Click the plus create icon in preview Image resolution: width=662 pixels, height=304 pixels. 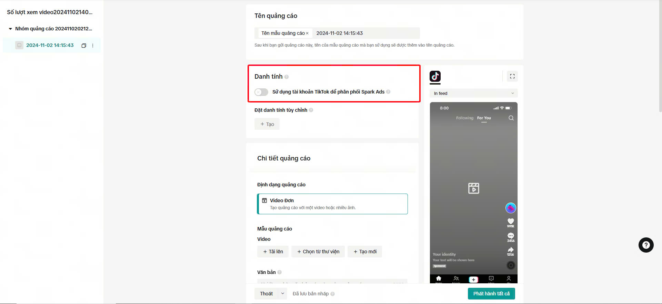473,280
